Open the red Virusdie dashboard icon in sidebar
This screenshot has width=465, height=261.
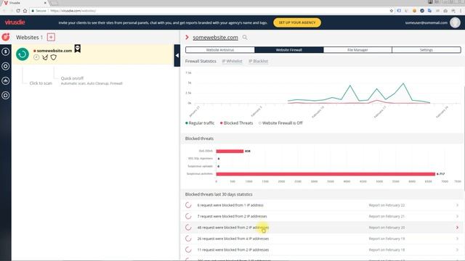[x=6, y=37]
